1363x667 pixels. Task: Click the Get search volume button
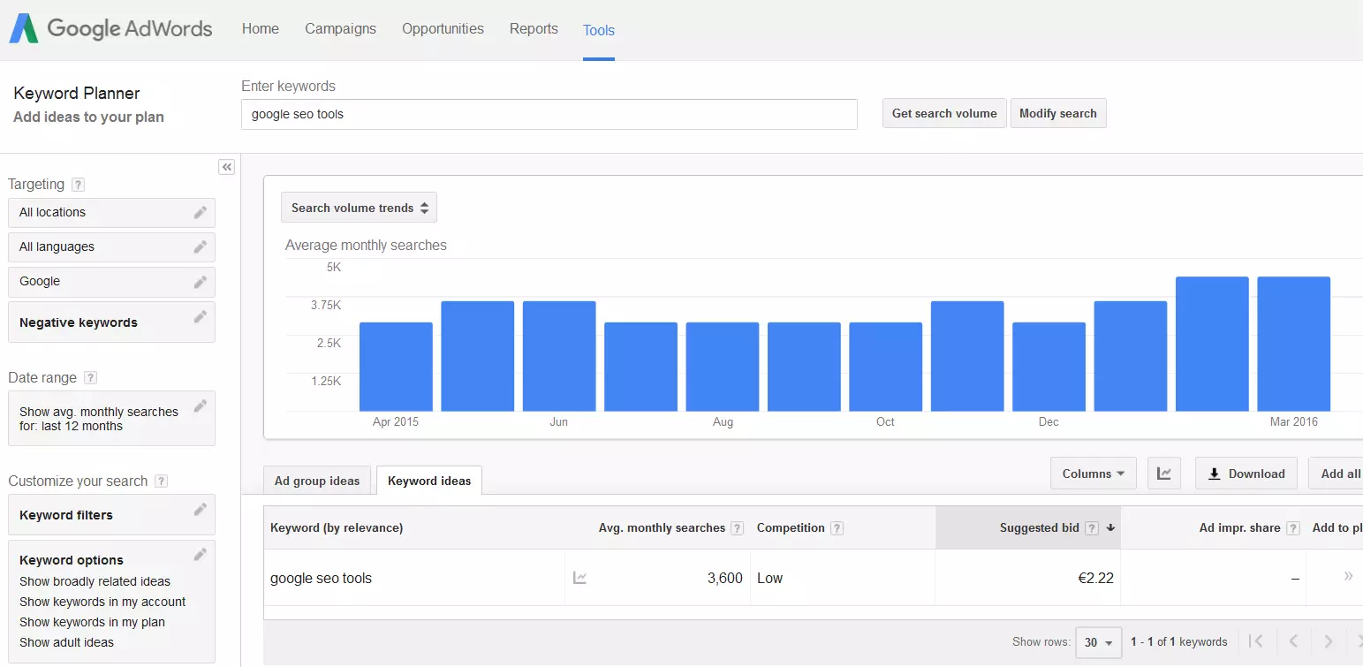[944, 113]
